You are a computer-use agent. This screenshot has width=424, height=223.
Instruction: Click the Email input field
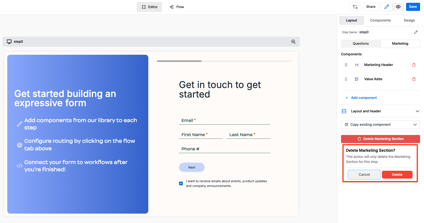pos(224,120)
